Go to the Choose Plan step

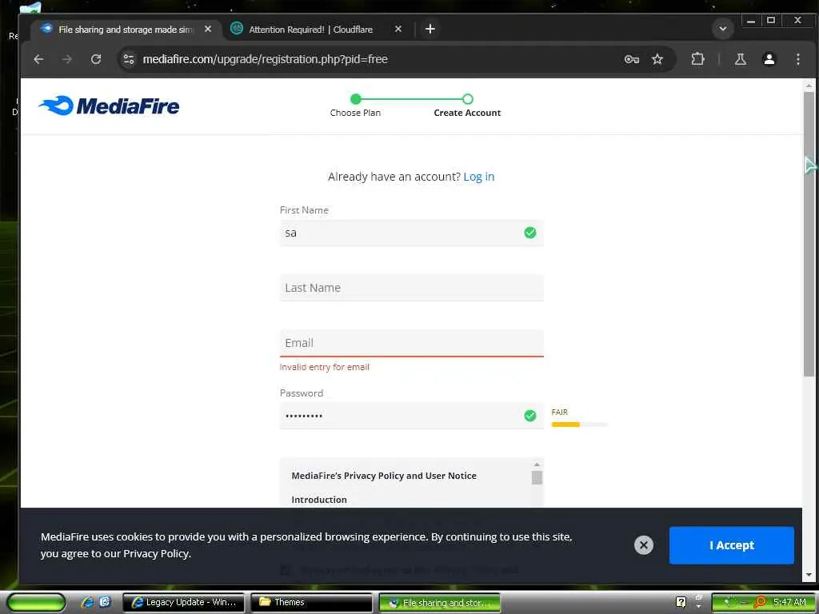[x=356, y=105]
